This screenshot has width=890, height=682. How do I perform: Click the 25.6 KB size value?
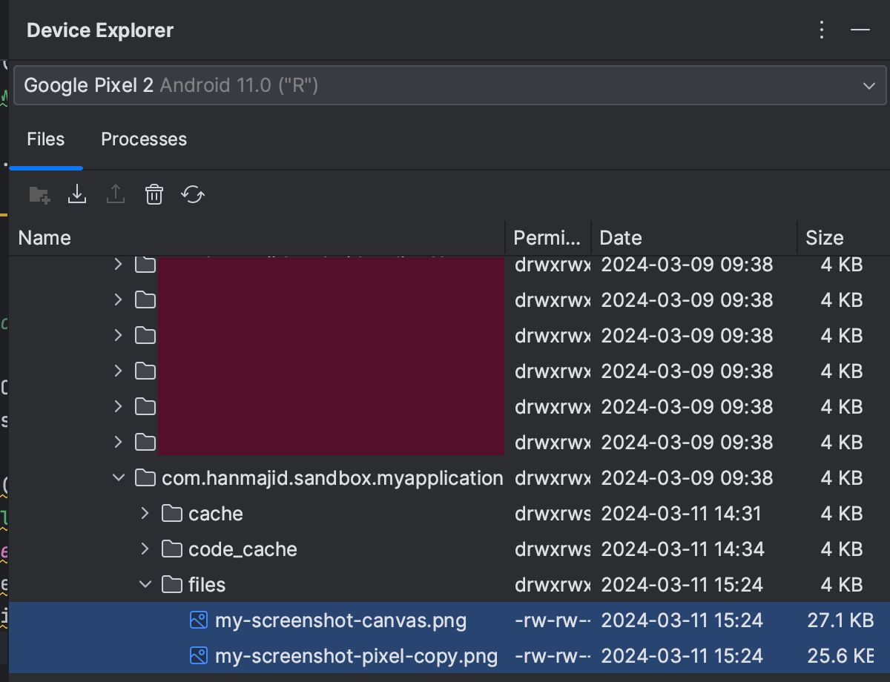coord(840,655)
